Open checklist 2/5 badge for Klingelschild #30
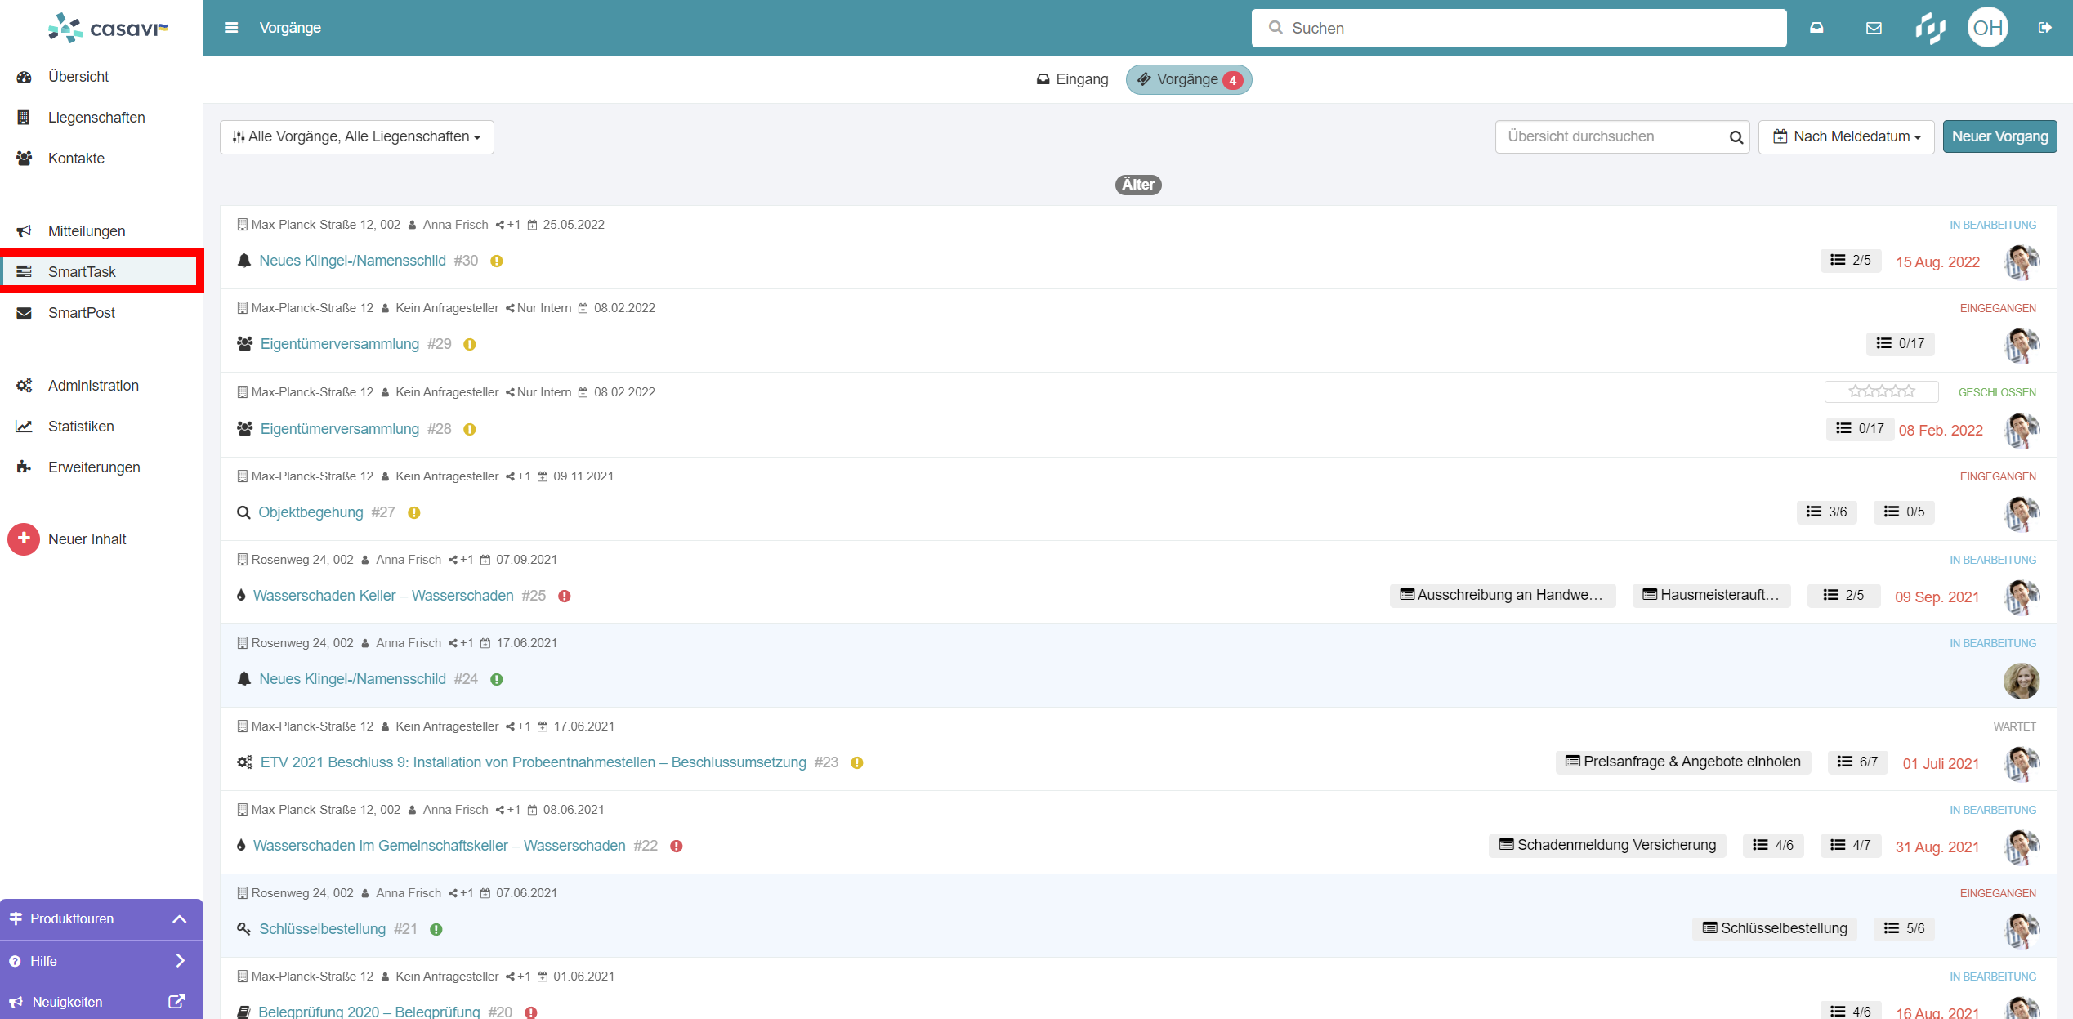The image size is (2073, 1019). click(1851, 260)
